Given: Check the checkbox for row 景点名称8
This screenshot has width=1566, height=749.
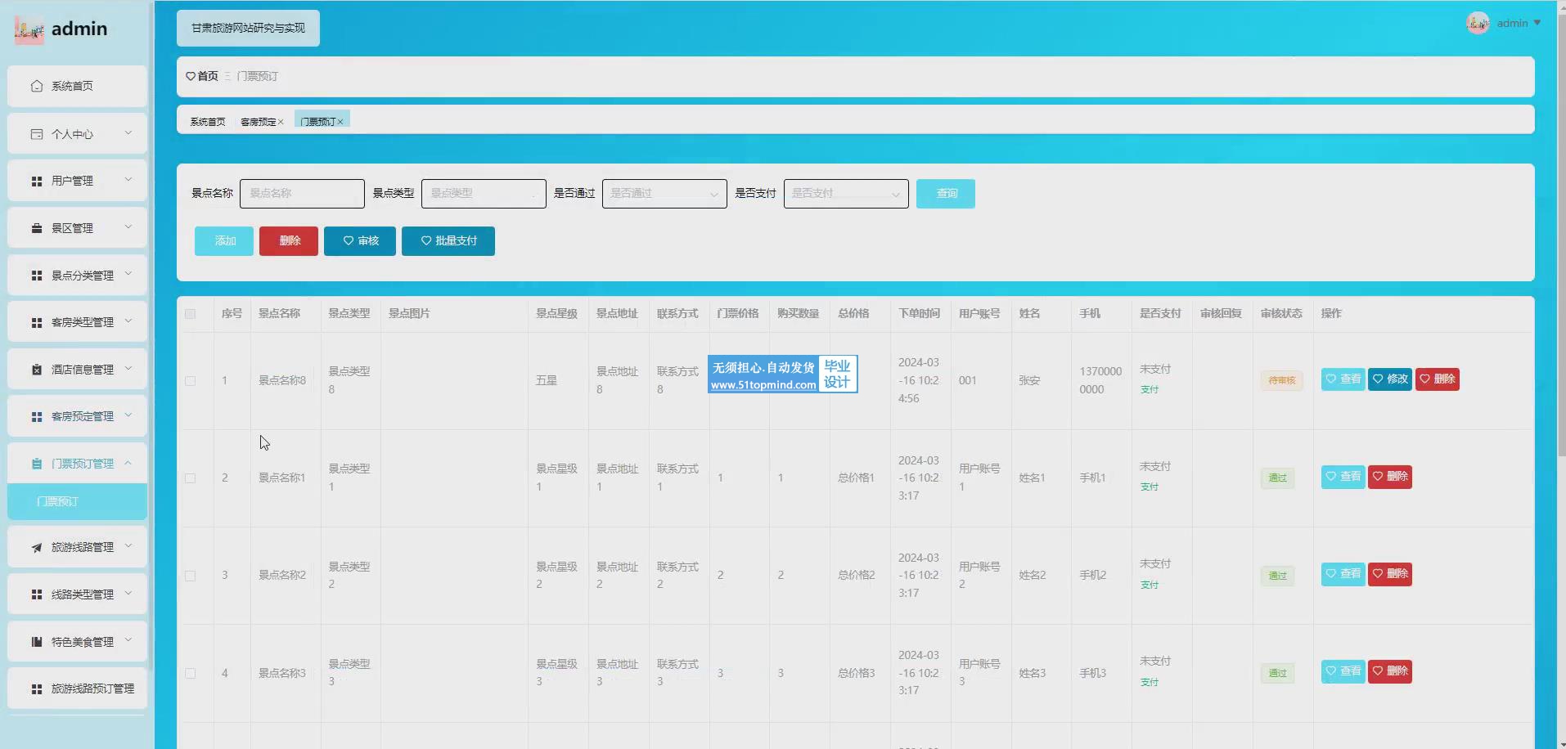Looking at the screenshot, I should point(191,381).
